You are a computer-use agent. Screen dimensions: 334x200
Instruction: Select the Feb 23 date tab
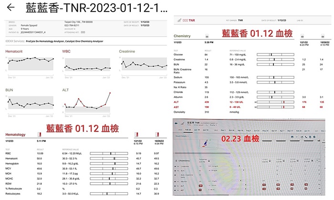[x=188, y=130]
